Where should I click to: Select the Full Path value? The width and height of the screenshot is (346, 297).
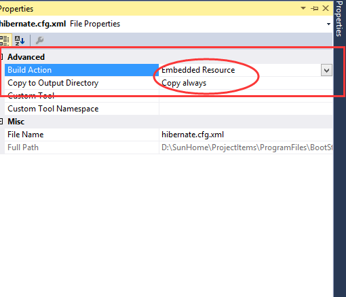pos(246,147)
